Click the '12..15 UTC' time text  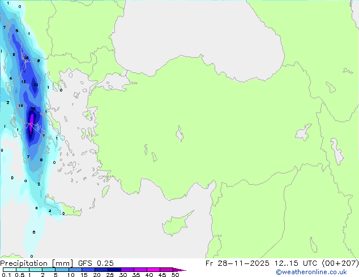pos(296,263)
